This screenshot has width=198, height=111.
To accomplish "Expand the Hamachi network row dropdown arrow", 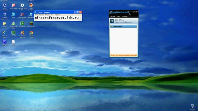I will click(136, 27).
